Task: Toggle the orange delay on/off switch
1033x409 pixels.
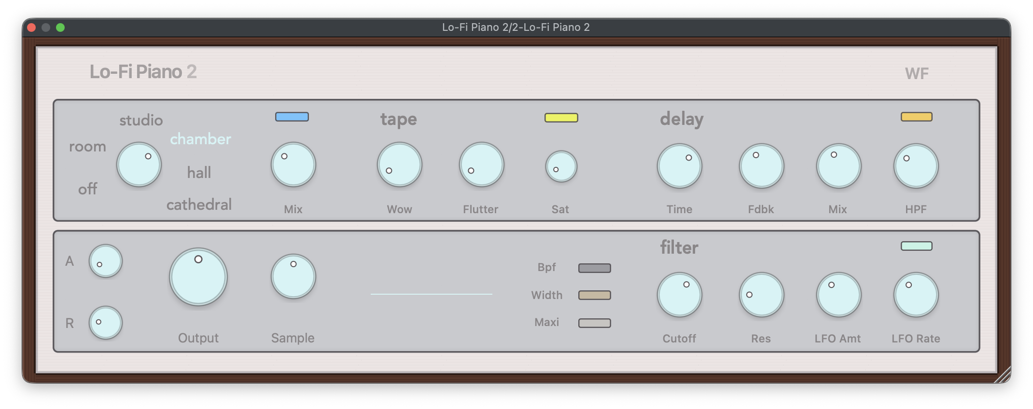Action: click(917, 117)
